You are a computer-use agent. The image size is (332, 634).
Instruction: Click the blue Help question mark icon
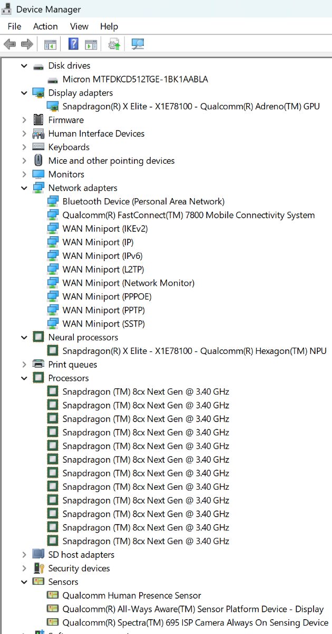73,44
